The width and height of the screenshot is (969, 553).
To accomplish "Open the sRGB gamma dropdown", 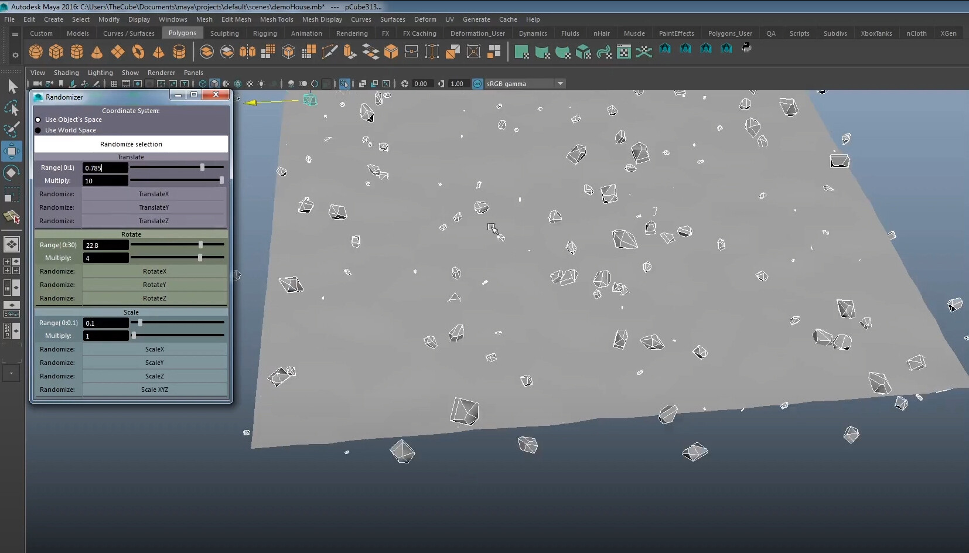I will click(561, 84).
